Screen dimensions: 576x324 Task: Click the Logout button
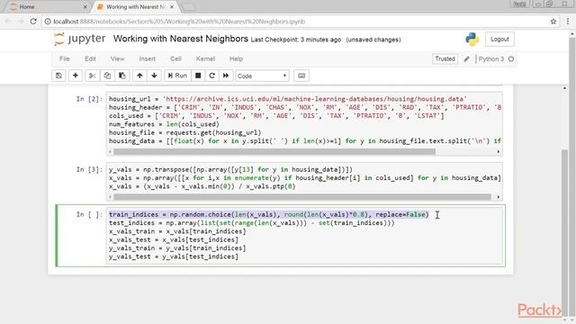tap(499, 39)
